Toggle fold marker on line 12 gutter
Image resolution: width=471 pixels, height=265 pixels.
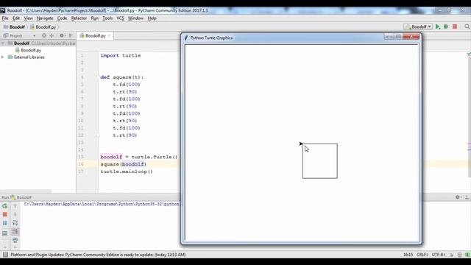pos(98,135)
